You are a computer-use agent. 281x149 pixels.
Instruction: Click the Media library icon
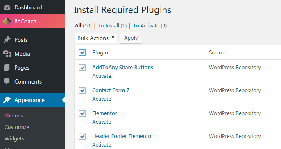tap(7, 54)
